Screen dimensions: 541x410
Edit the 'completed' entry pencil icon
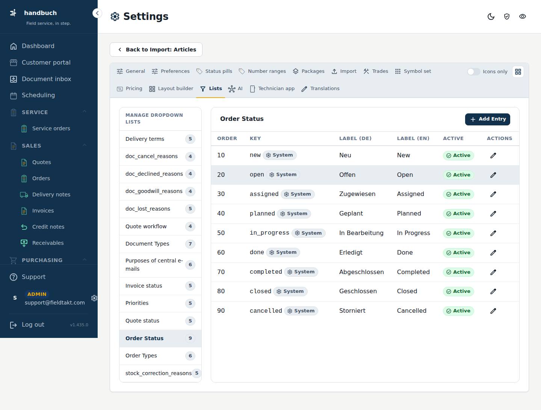point(493,272)
